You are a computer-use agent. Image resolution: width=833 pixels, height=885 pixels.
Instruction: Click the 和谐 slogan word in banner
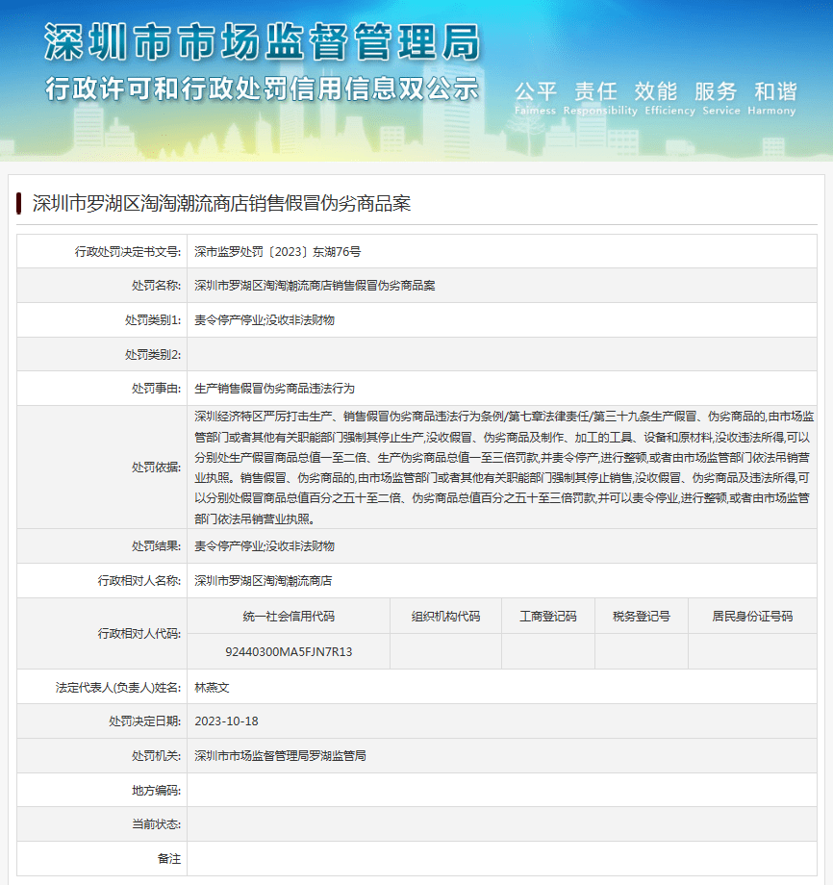click(775, 91)
